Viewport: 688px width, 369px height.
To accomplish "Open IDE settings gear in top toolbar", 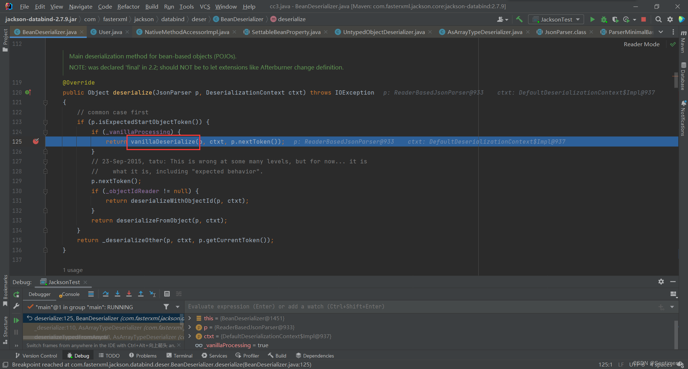I will tap(670, 19).
